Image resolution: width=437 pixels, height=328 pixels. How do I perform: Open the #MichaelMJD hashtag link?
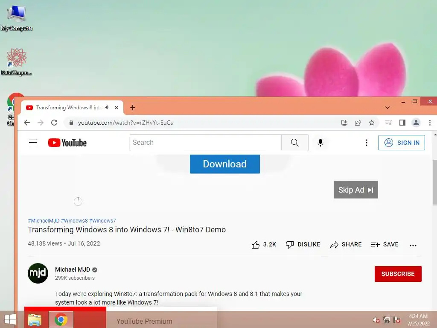click(x=44, y=221)
